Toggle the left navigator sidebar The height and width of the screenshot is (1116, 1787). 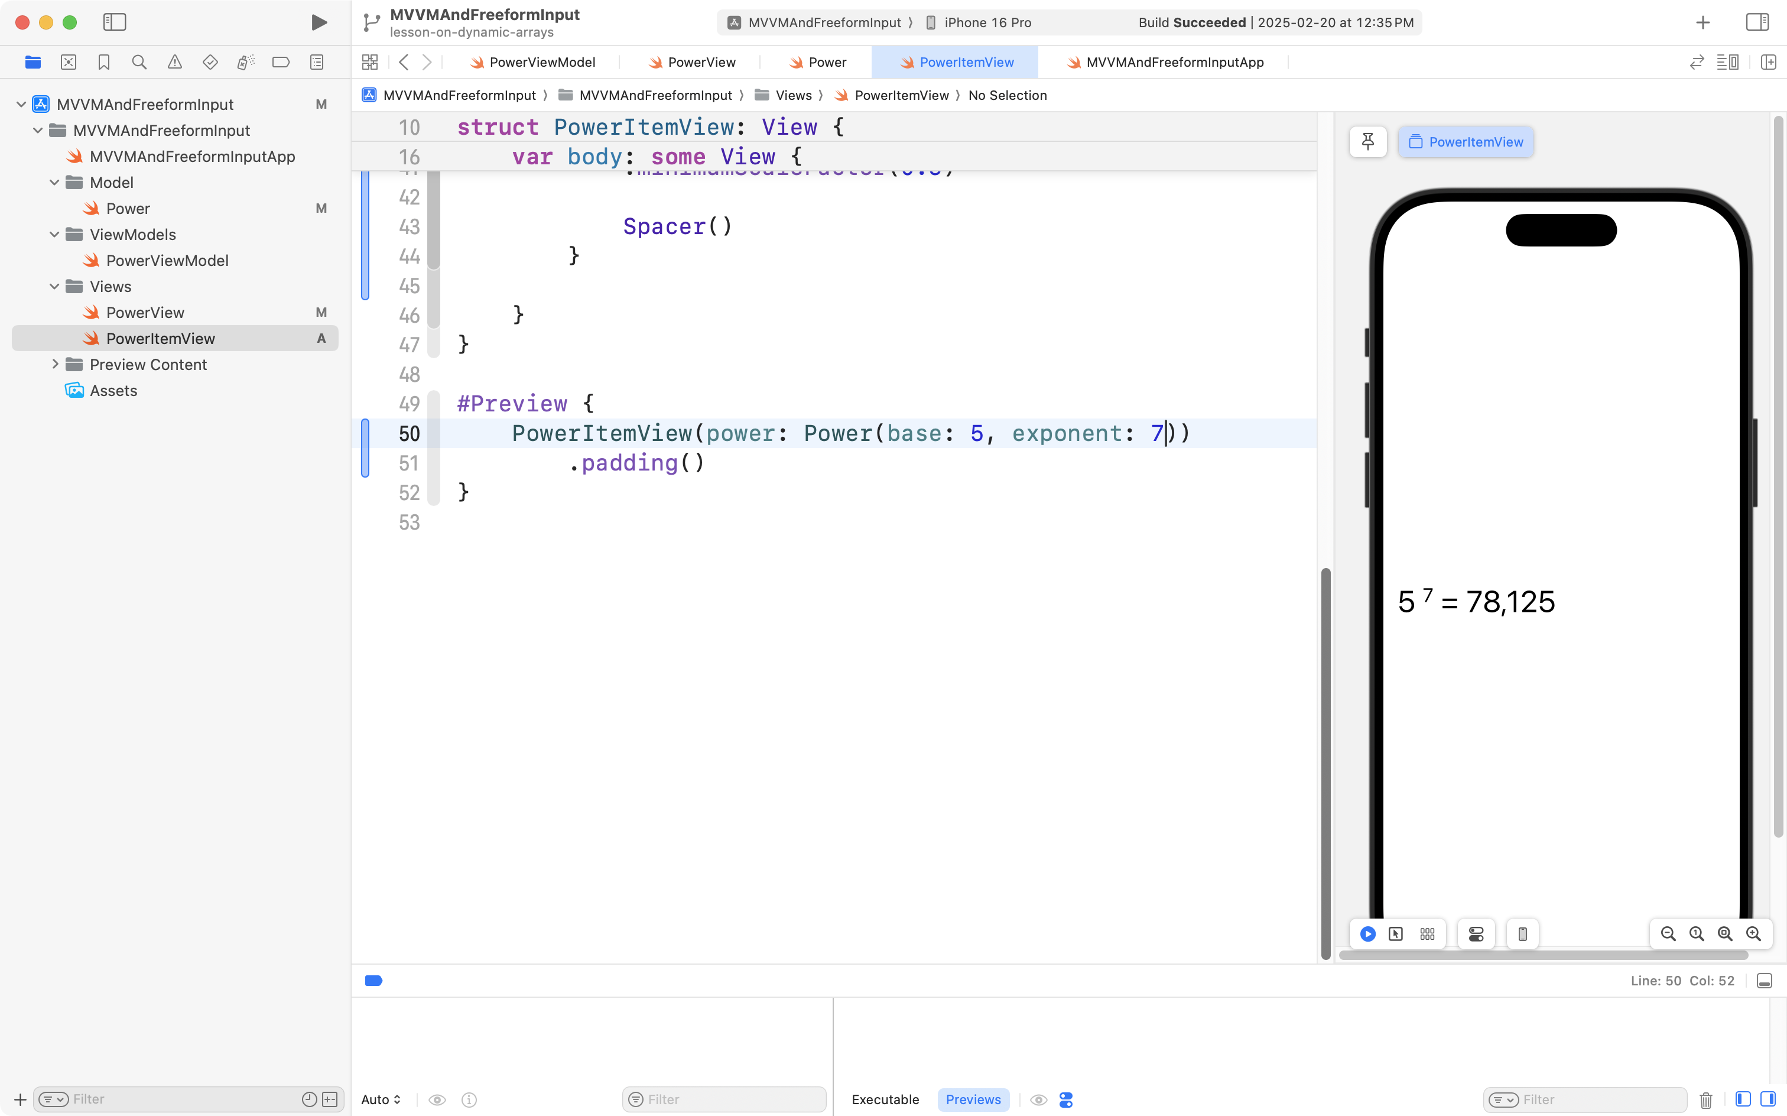115,22
